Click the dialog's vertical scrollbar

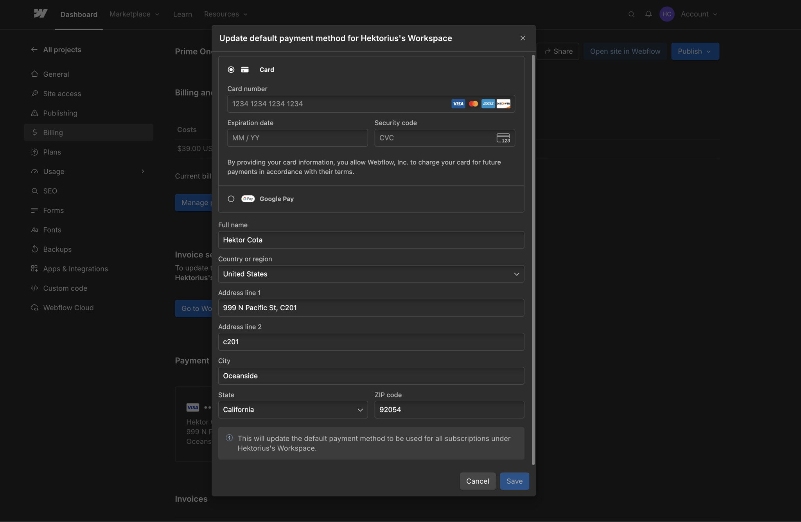coord(533,260)
